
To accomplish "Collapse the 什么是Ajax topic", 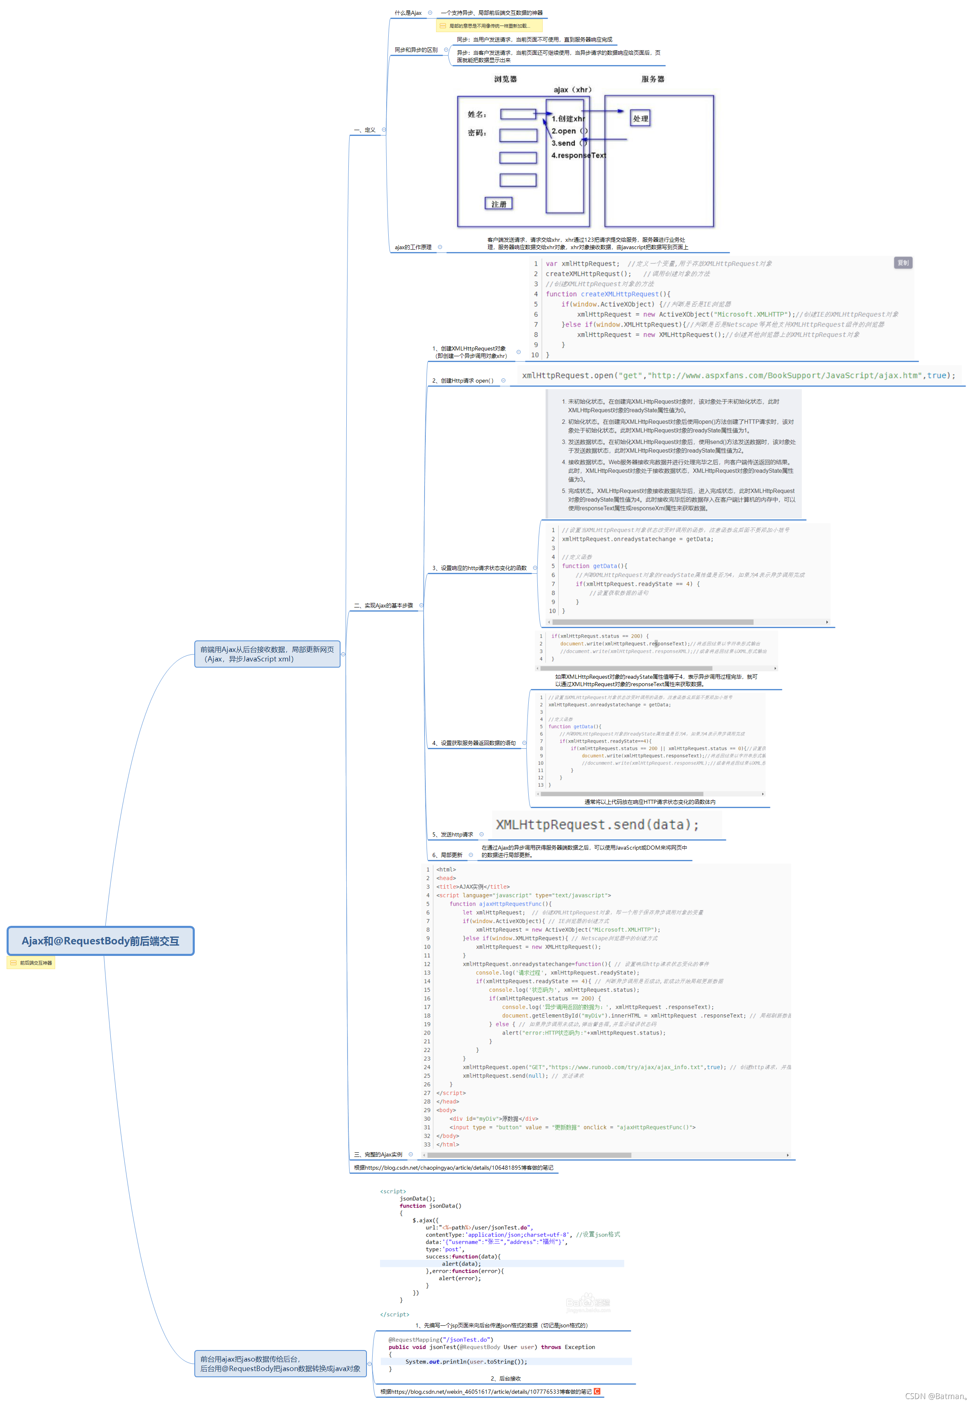I will point(430,13).
